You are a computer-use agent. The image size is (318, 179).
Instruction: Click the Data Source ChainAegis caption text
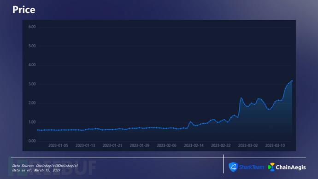click(x=45, y=166)
